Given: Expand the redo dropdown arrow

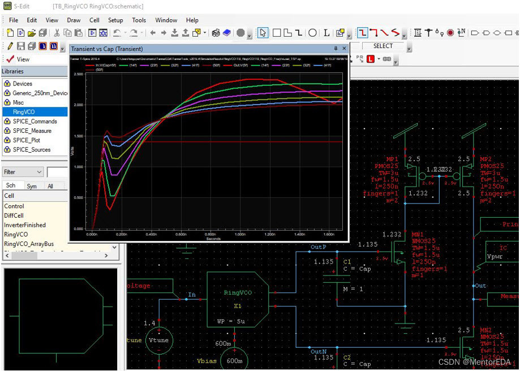Looking at the screenshot, I should 141,33.
